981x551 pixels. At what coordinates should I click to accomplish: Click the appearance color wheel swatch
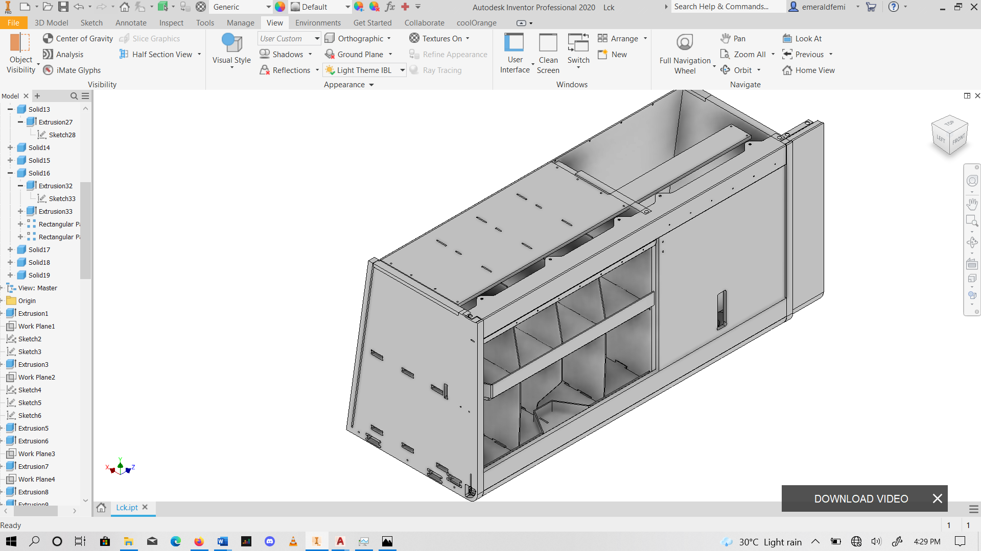280,7
